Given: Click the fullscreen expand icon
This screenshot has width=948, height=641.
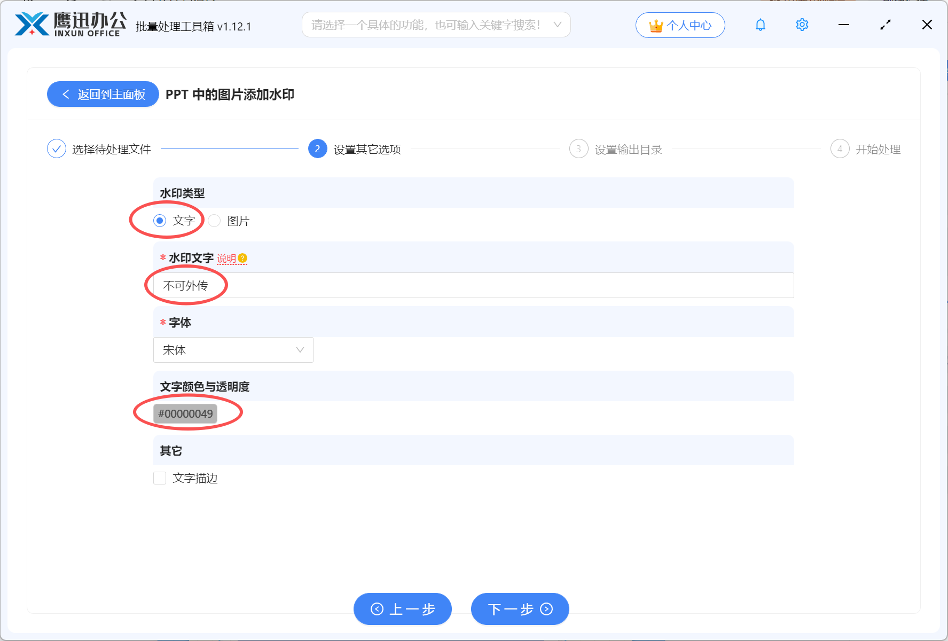Looking at the screenshot, I should (885, 25).
